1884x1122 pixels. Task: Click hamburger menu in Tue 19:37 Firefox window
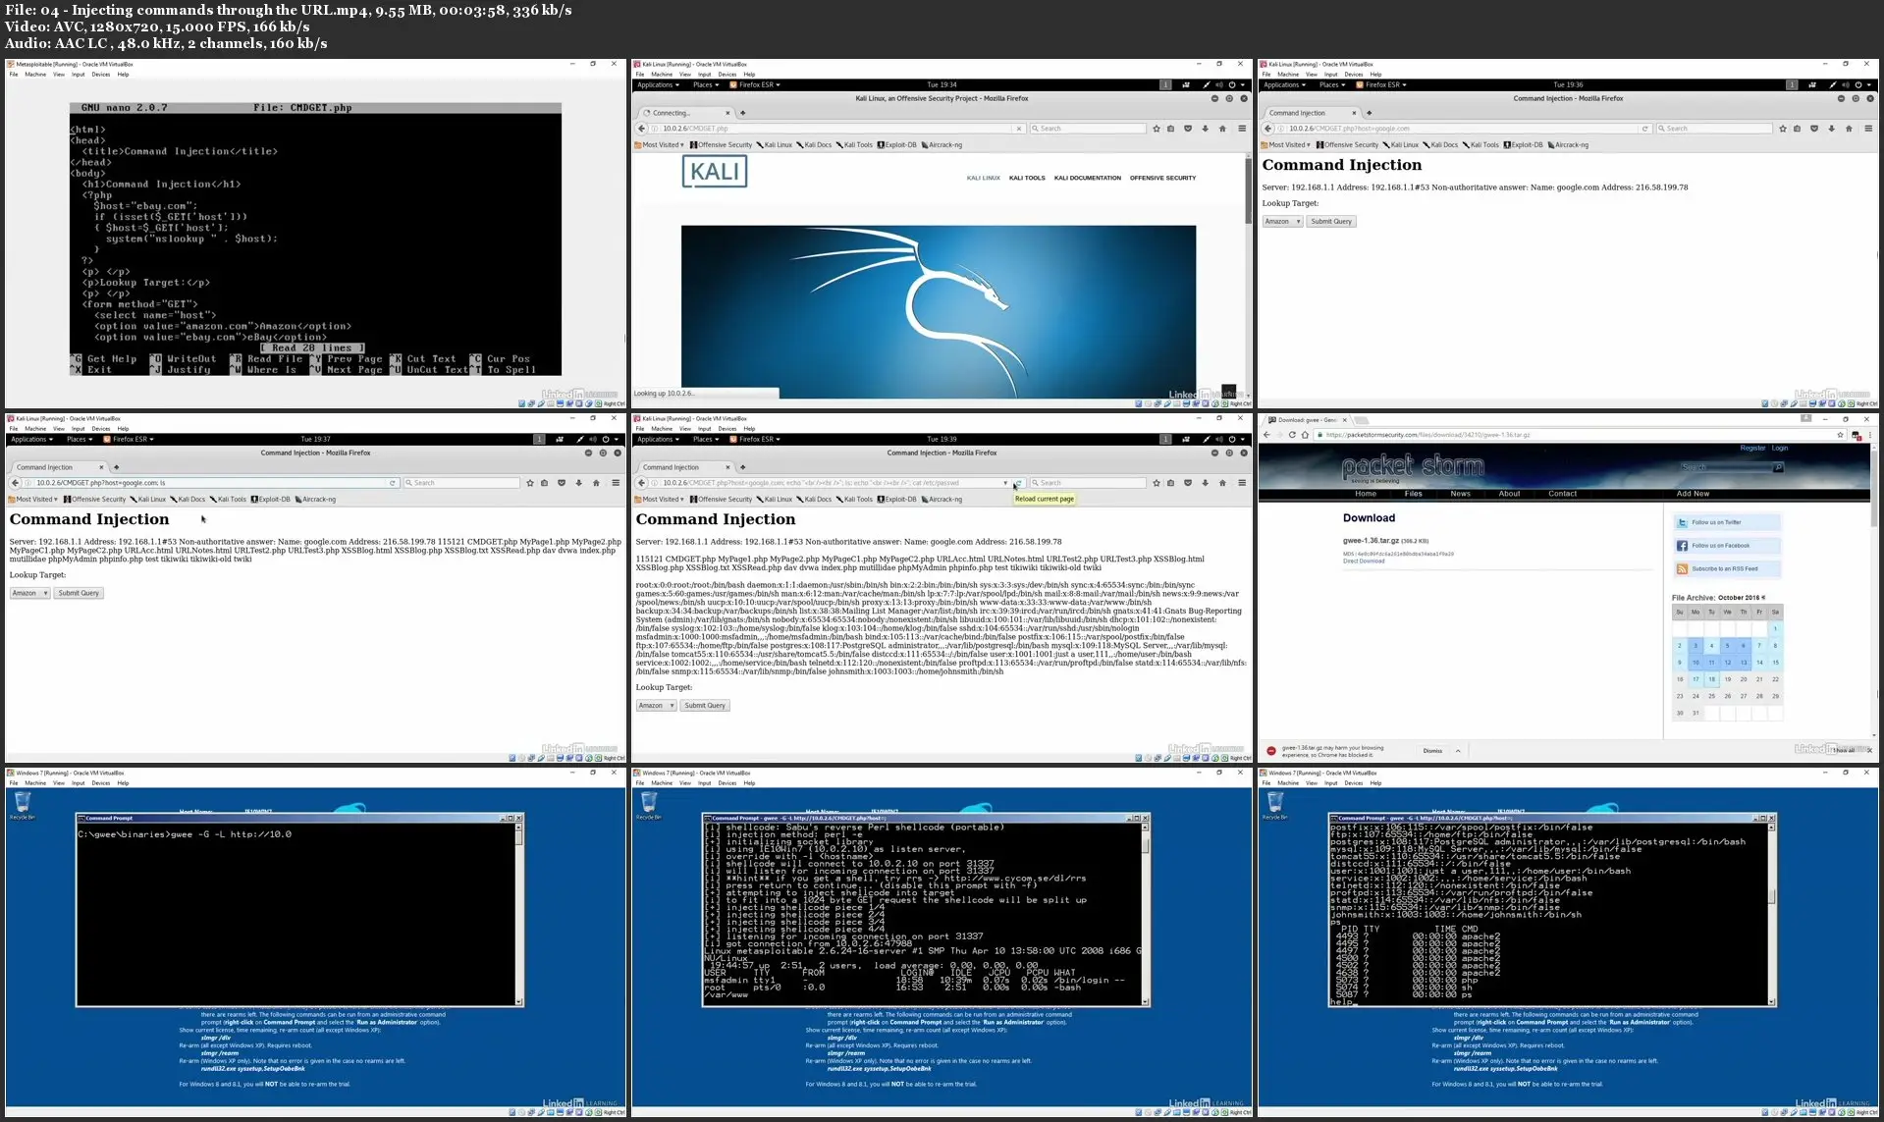pos(616,483)
